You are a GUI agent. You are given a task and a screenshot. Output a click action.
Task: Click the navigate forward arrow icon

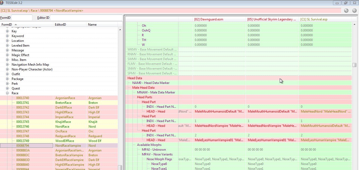click(x=354, y=11)
